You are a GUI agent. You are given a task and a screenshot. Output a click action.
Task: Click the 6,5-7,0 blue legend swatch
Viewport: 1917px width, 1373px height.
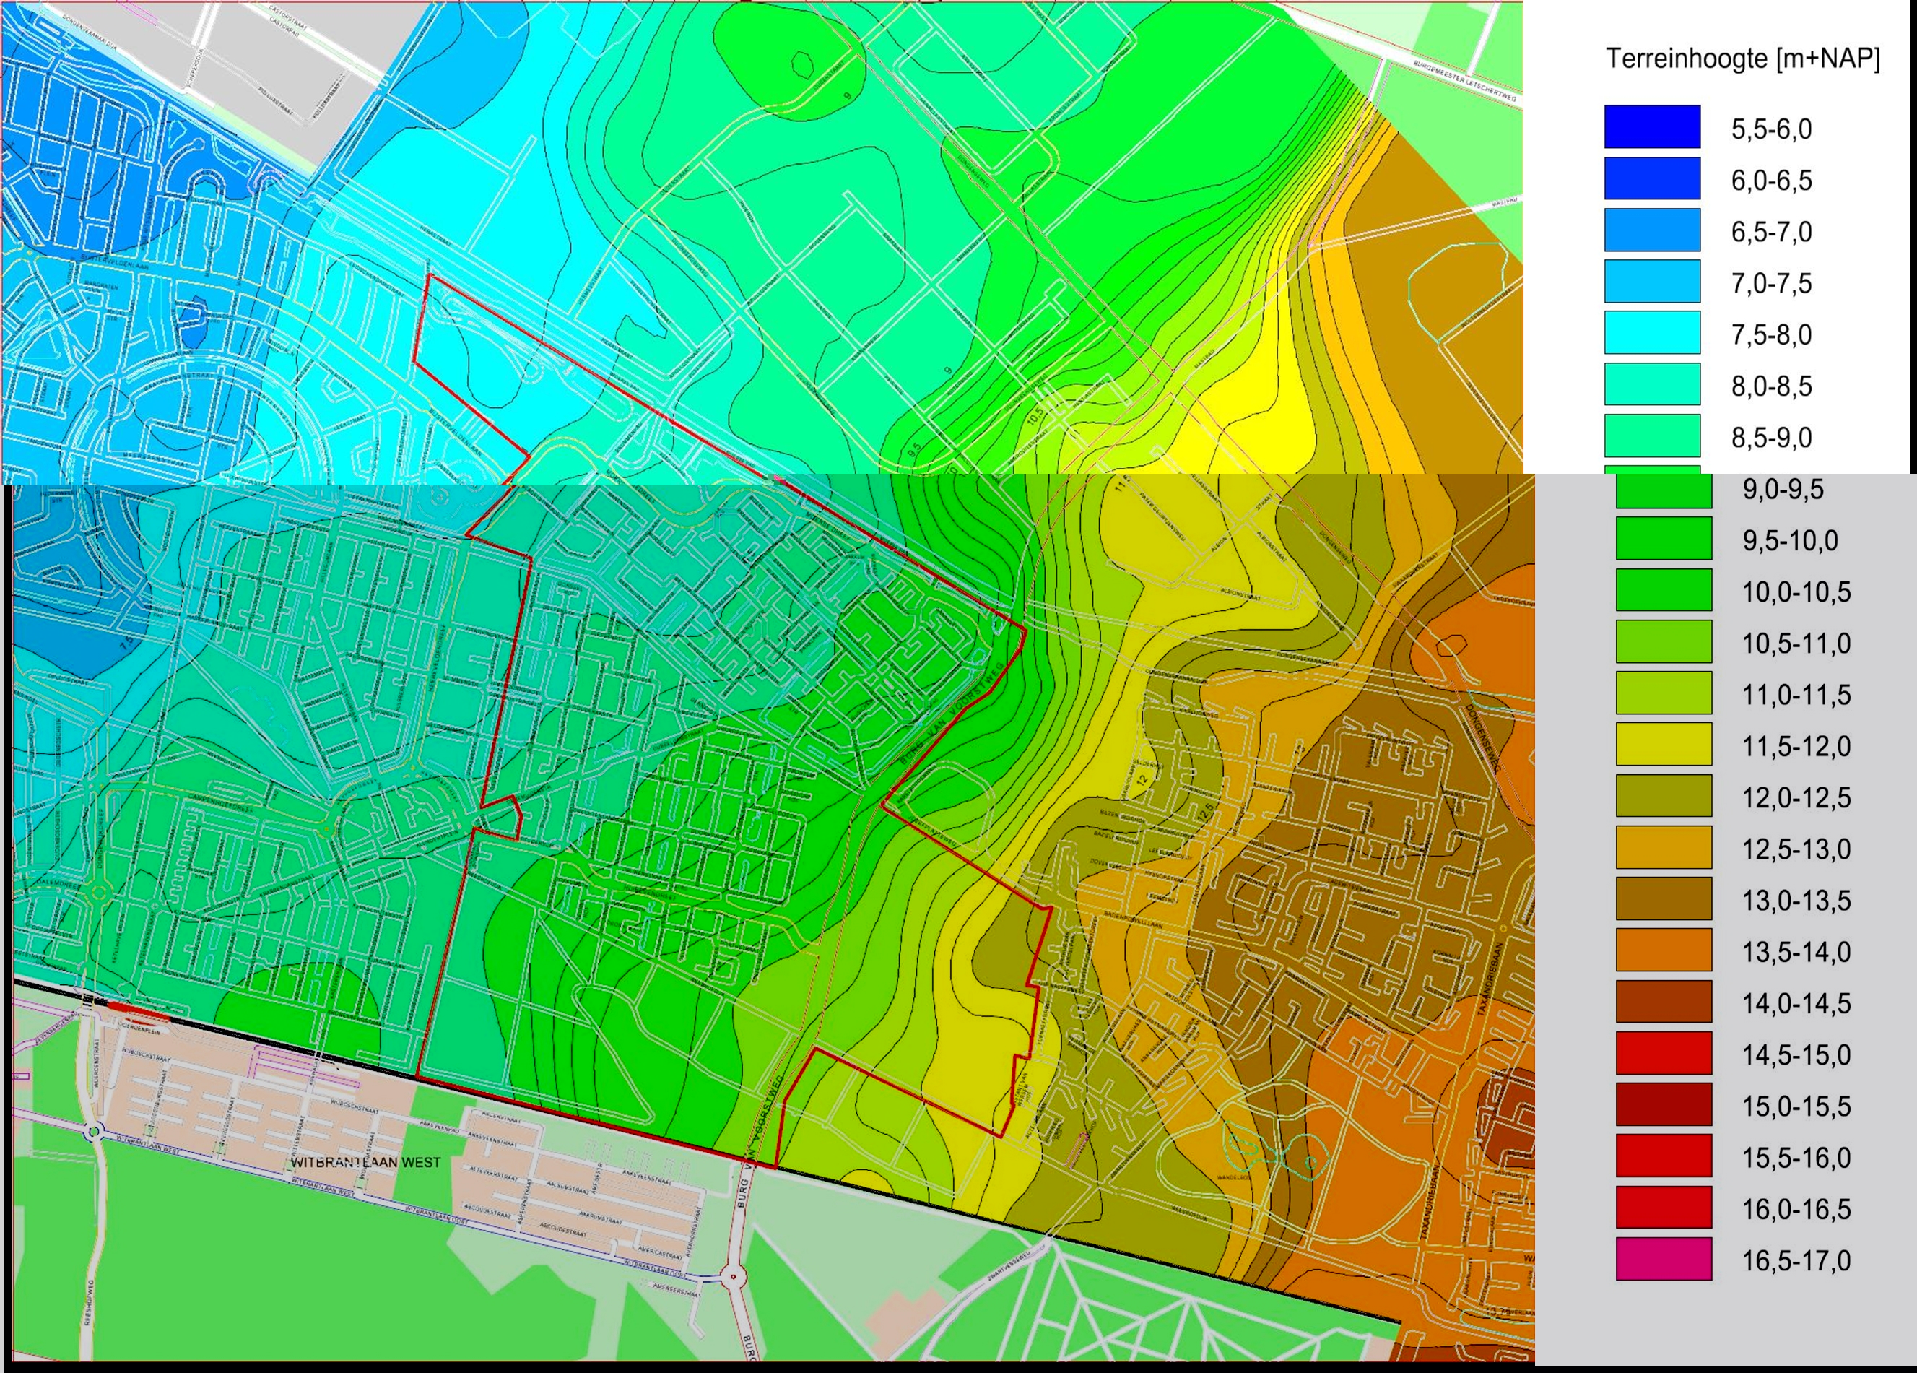click(1653, 230)
